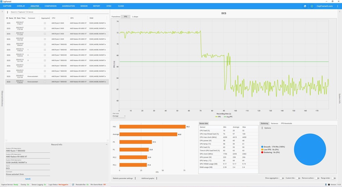Click the green login icon in top bar
This screenshot has width=342, height=187.
(312, 6)
